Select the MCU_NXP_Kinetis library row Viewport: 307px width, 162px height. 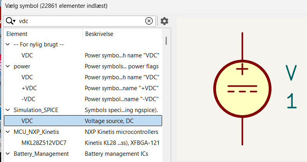click(x=83, y=132)
